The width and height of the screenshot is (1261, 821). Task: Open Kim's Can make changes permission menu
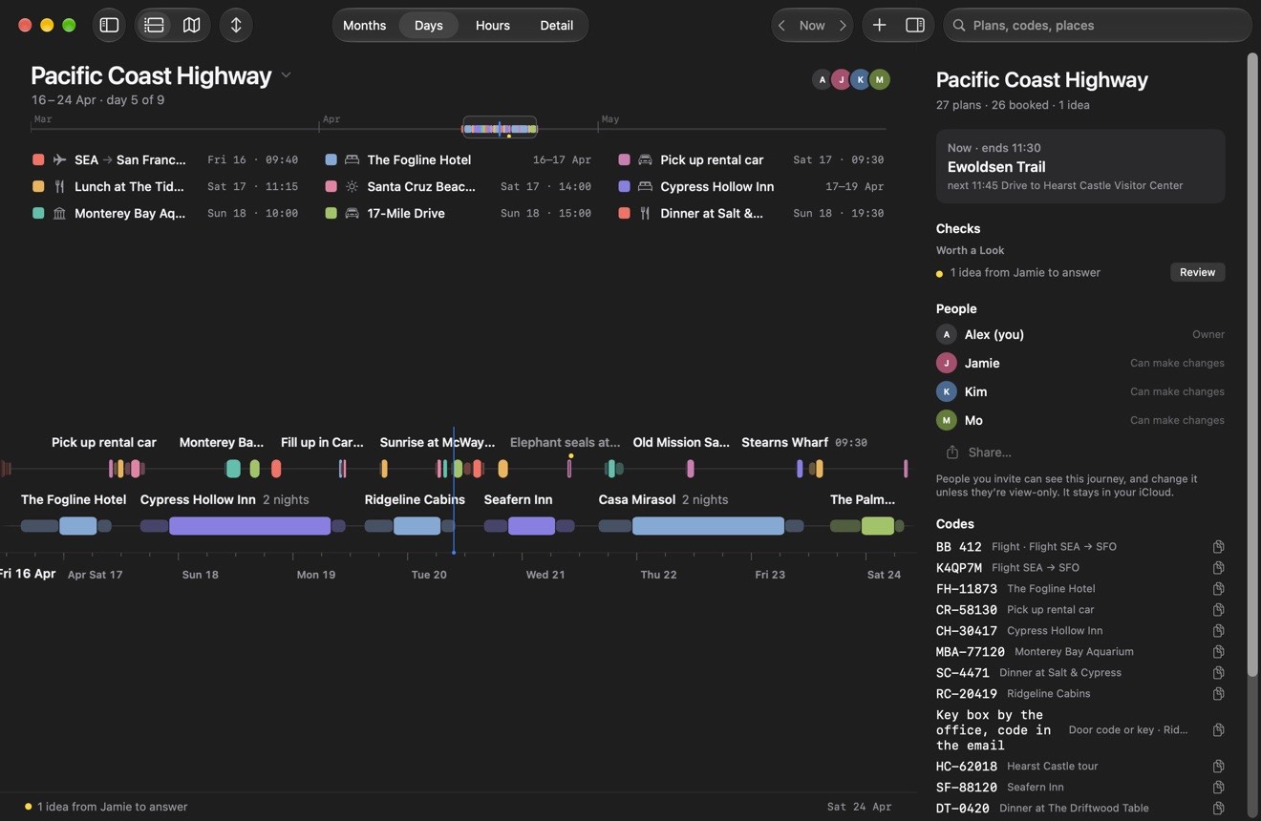1177,391
